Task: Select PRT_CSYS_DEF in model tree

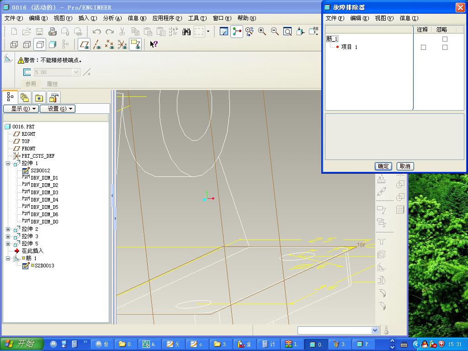Action: pos(38,156)
